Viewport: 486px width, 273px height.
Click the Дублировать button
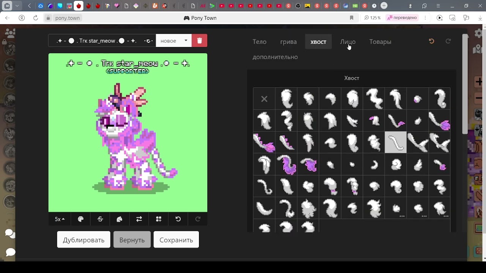(84, 240)
